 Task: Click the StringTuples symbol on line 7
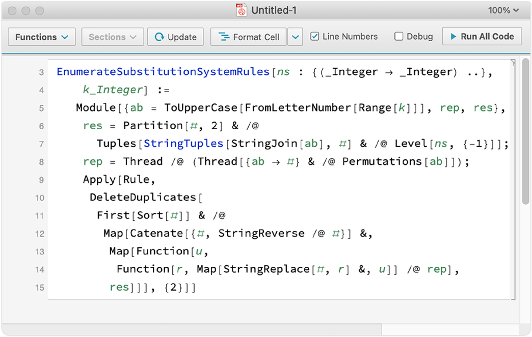tap(183, 144)
